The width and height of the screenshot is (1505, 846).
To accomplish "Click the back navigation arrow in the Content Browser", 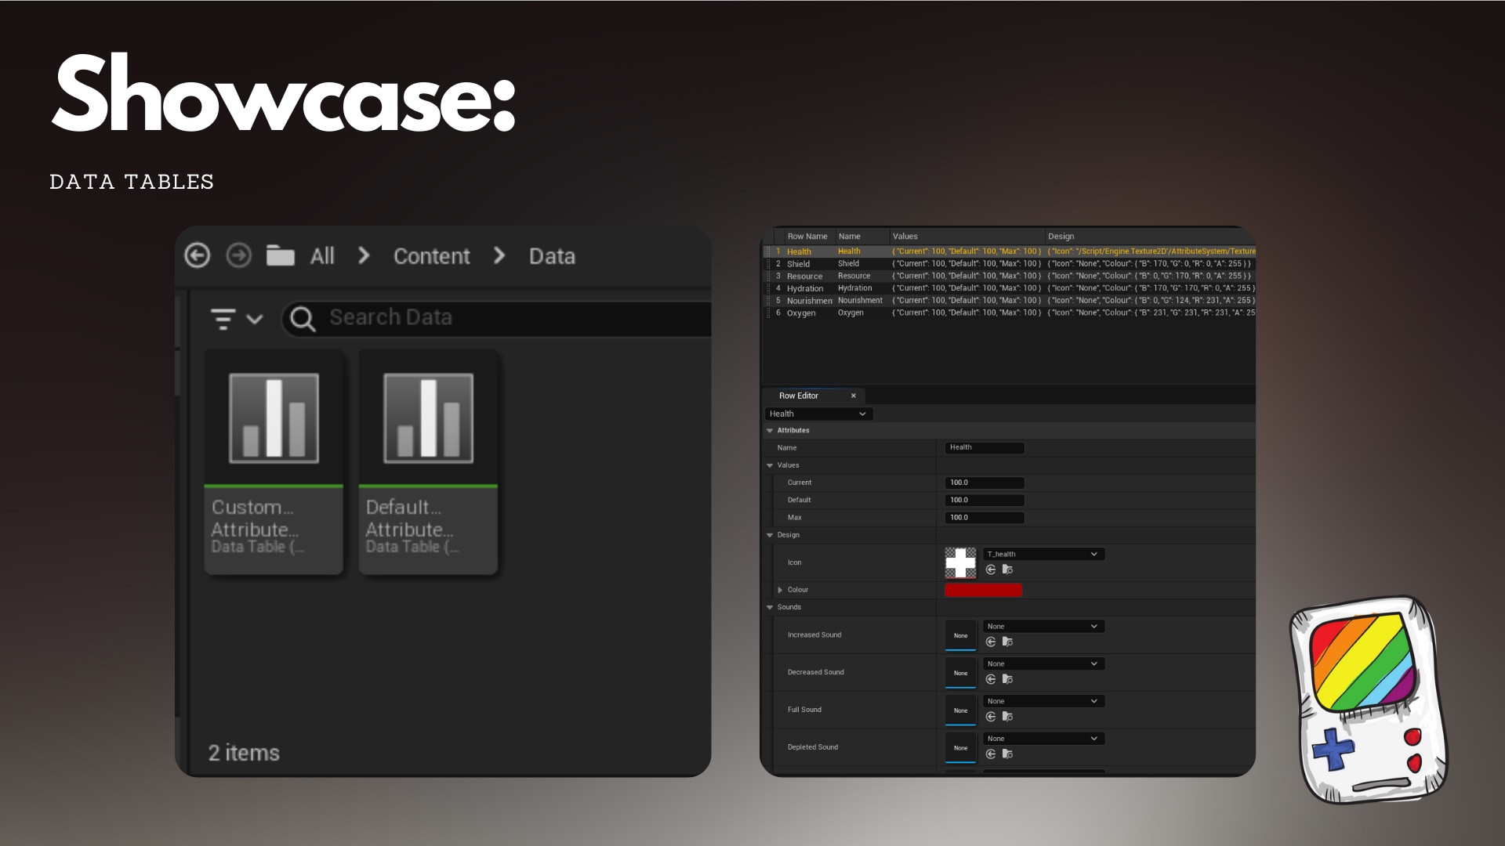I will (198, 256).
